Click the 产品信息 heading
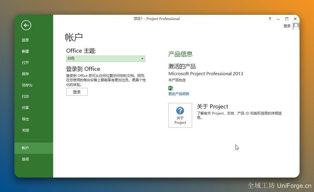This screenshot has width=314, height=192. pyautogui.click(x=181, y=54)
